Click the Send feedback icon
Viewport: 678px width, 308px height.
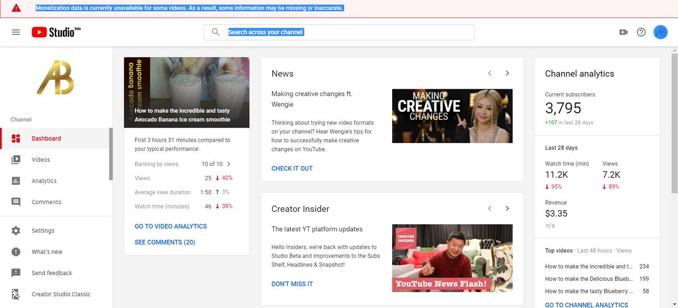coord(16,273)
